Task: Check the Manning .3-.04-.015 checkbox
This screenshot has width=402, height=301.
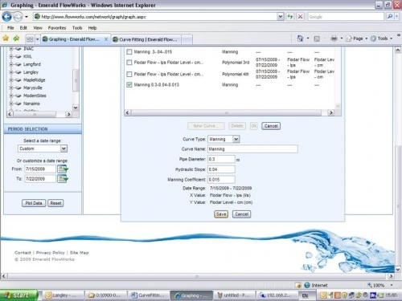Action: 129,52
